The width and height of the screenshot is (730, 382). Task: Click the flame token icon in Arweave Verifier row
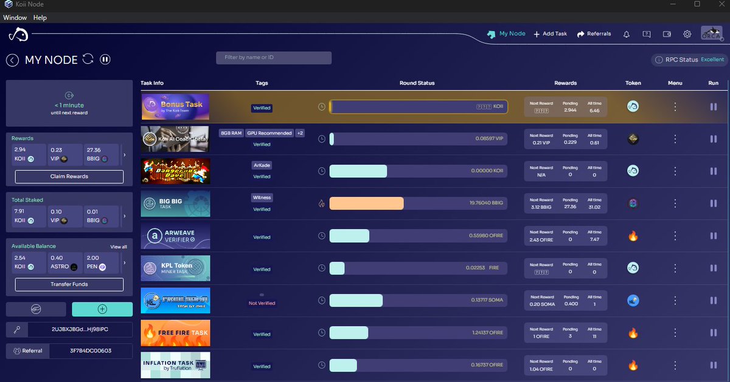(x=633, y=236)
